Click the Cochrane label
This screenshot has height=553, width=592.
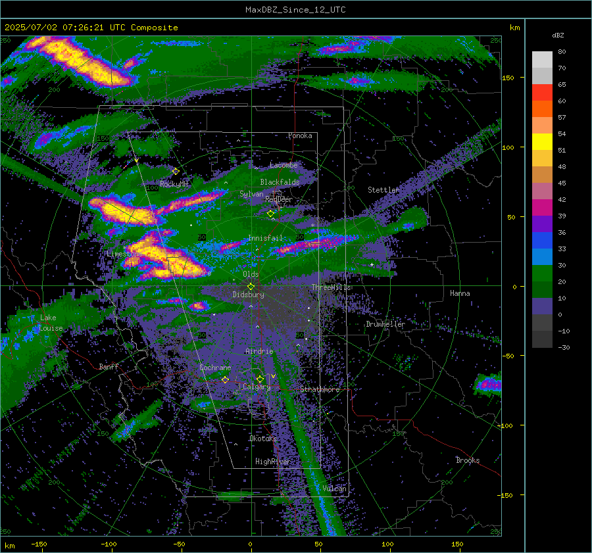(x=215, y=368)
